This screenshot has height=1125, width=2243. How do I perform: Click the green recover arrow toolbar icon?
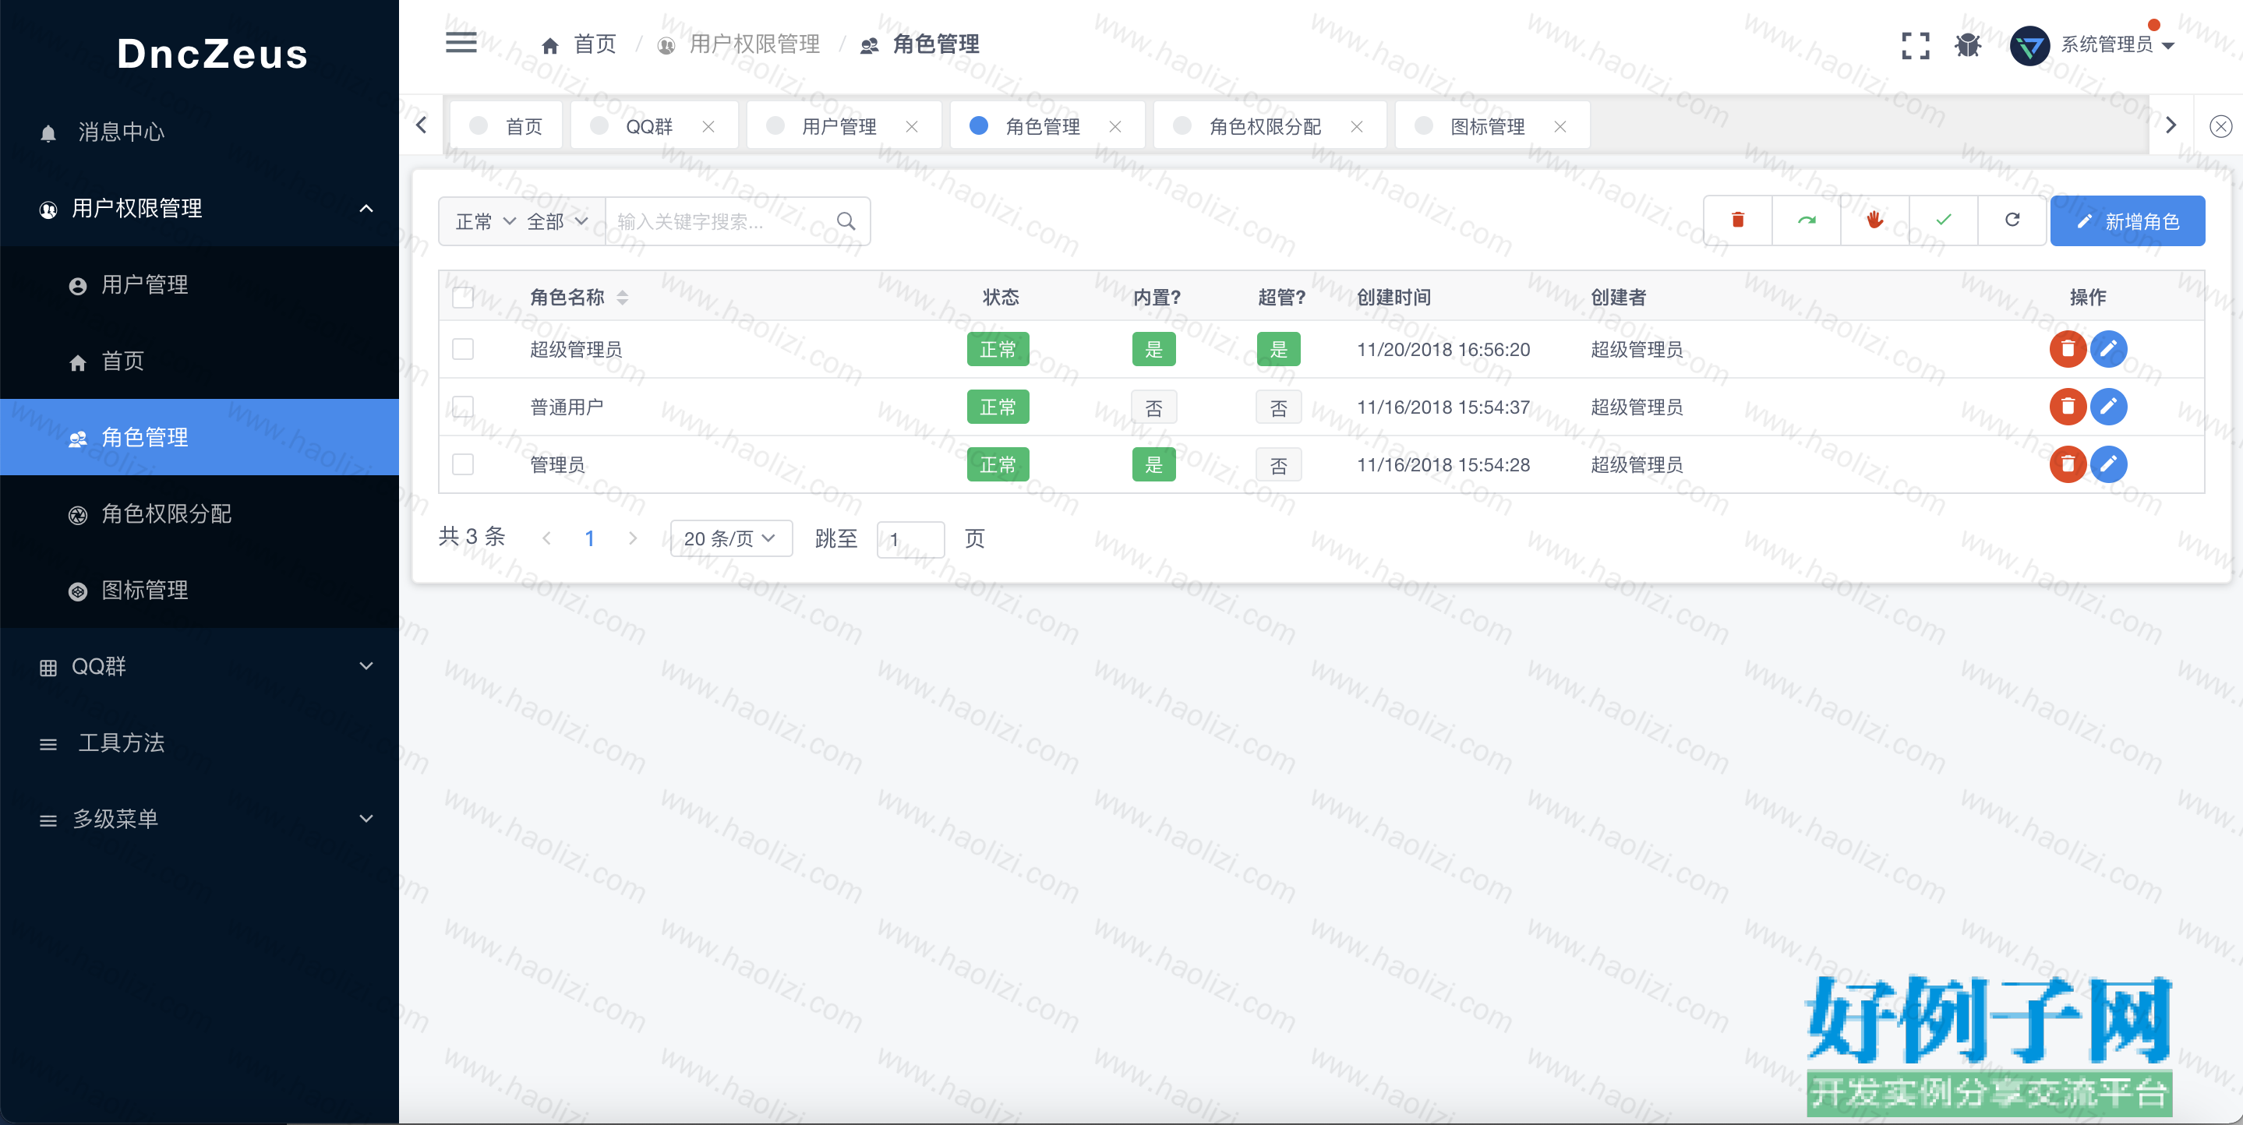click(x=1806, y=220)
